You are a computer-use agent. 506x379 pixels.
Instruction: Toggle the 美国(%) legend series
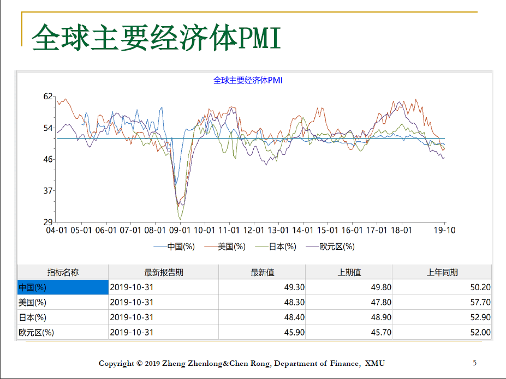[225, 246]
